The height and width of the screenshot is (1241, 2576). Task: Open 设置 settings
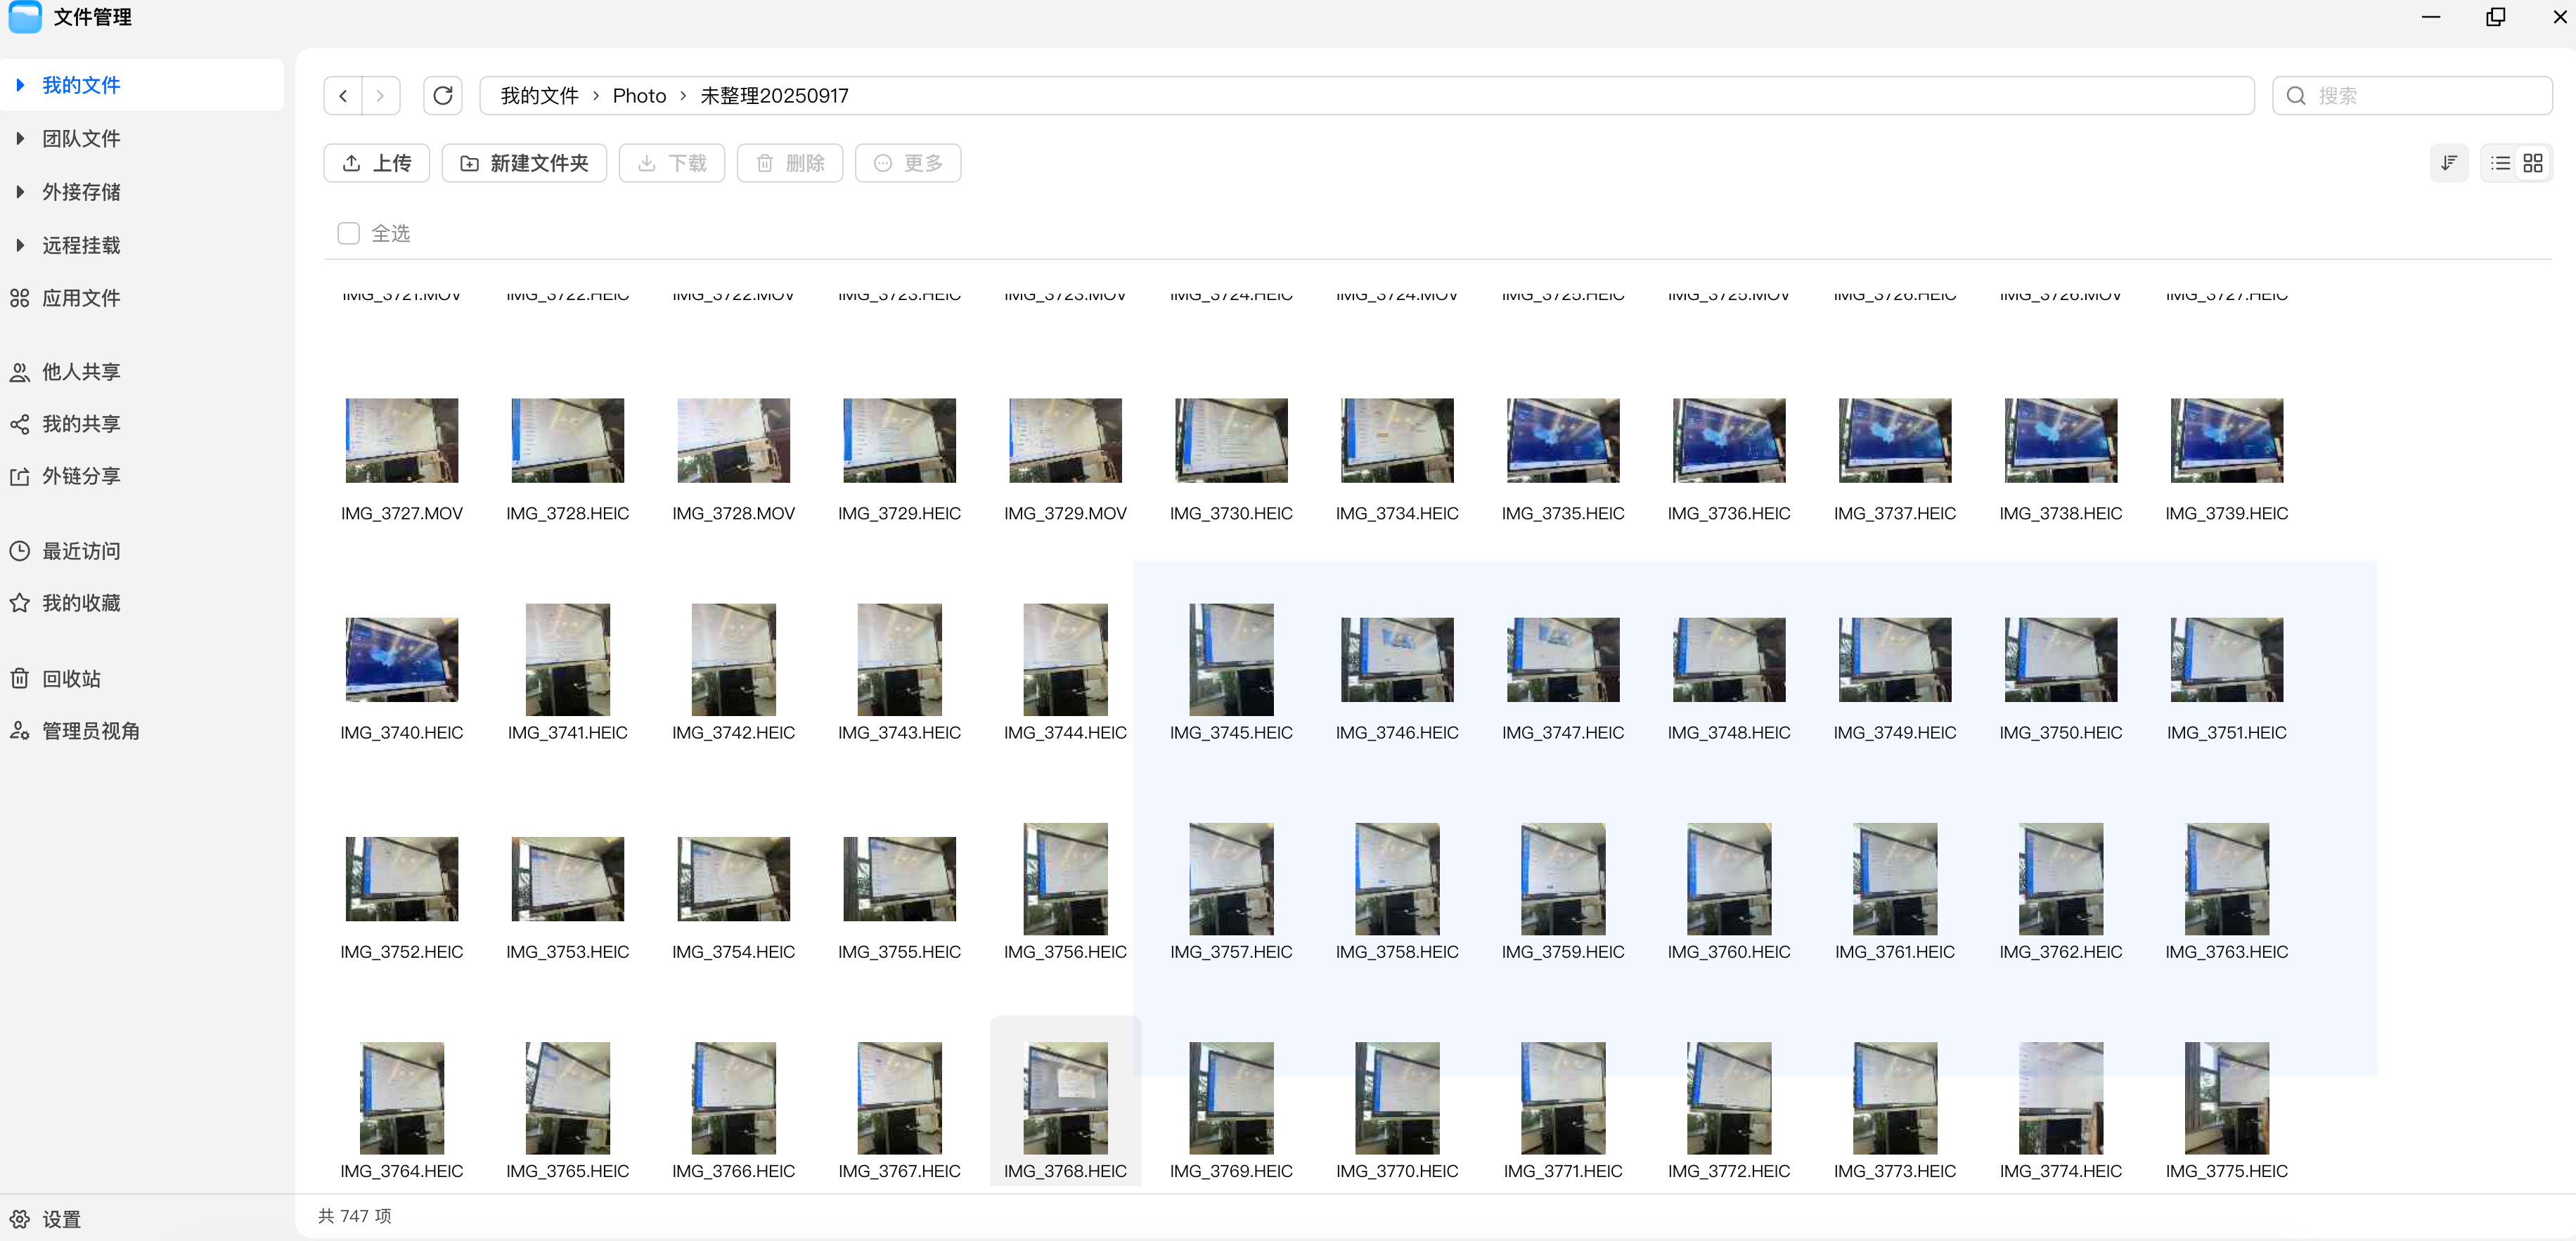[x=61, y=1219]
